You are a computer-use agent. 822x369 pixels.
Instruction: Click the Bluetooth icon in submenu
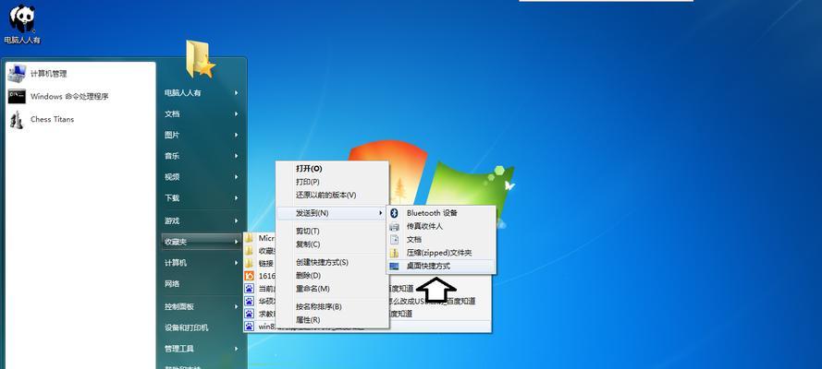[395, 213]
